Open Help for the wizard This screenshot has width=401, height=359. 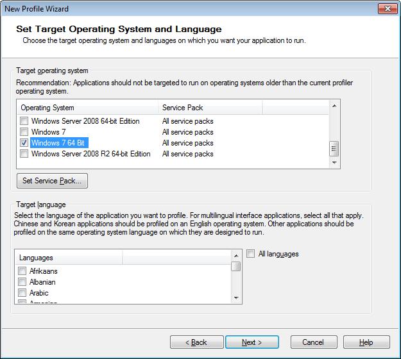(366, 342)
